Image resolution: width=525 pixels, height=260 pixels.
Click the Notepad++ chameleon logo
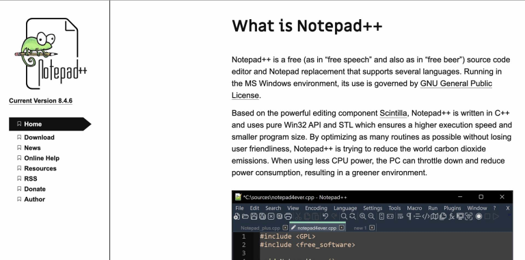[x=51, y=53]
